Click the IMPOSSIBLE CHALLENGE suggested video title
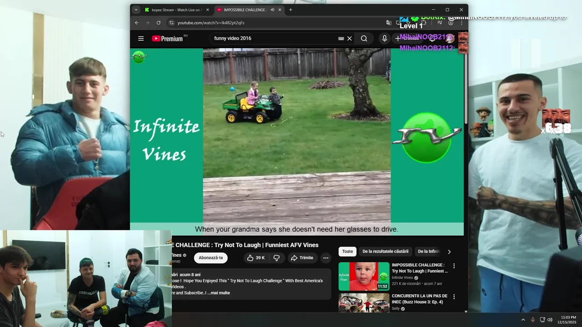 [420, 268]
